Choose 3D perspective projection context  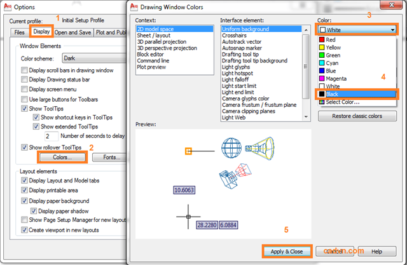[175, 48]
